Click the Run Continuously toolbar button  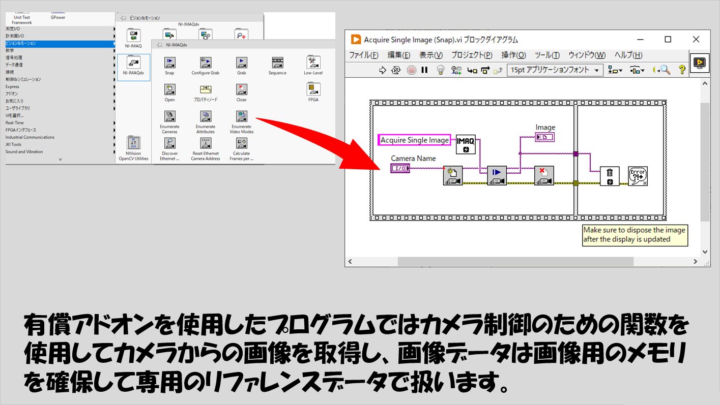point(396,70)
